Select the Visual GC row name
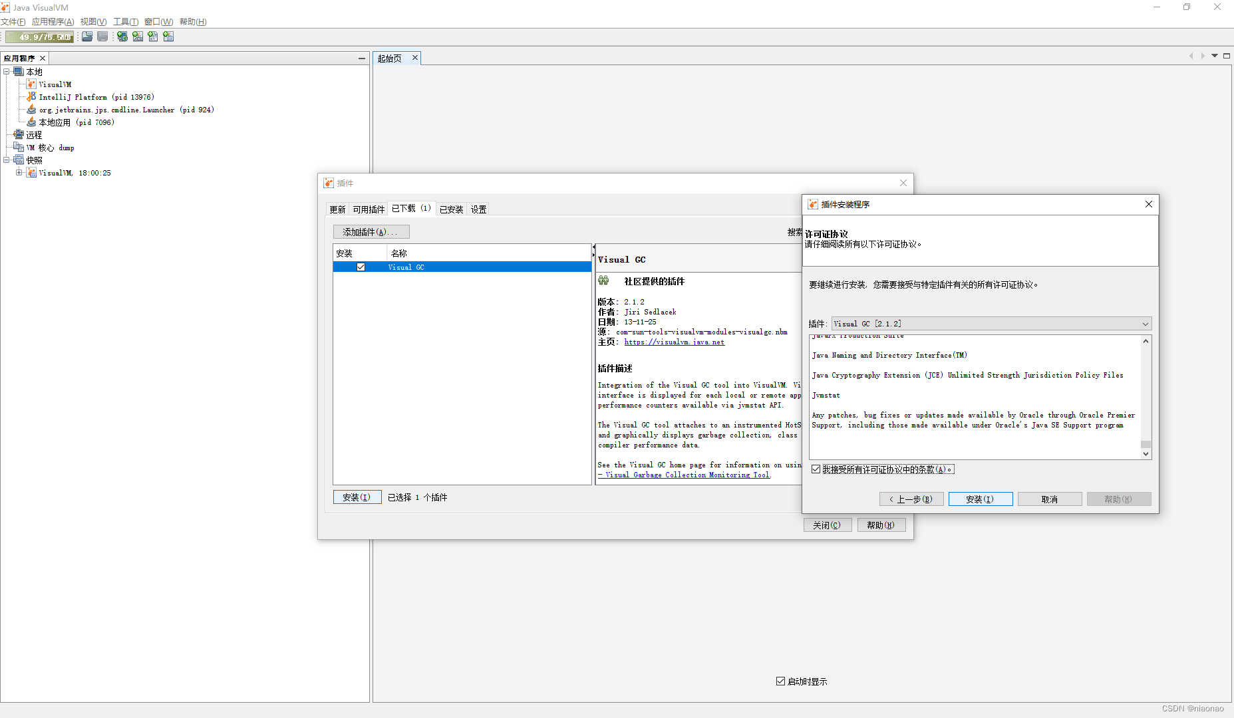 [406, 267]
